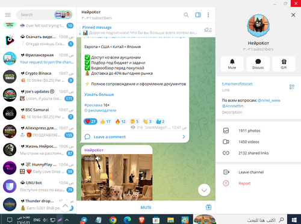301x224 pixels.
Task: Jump to latest with the down arrow button
Action: click(204, 190)
